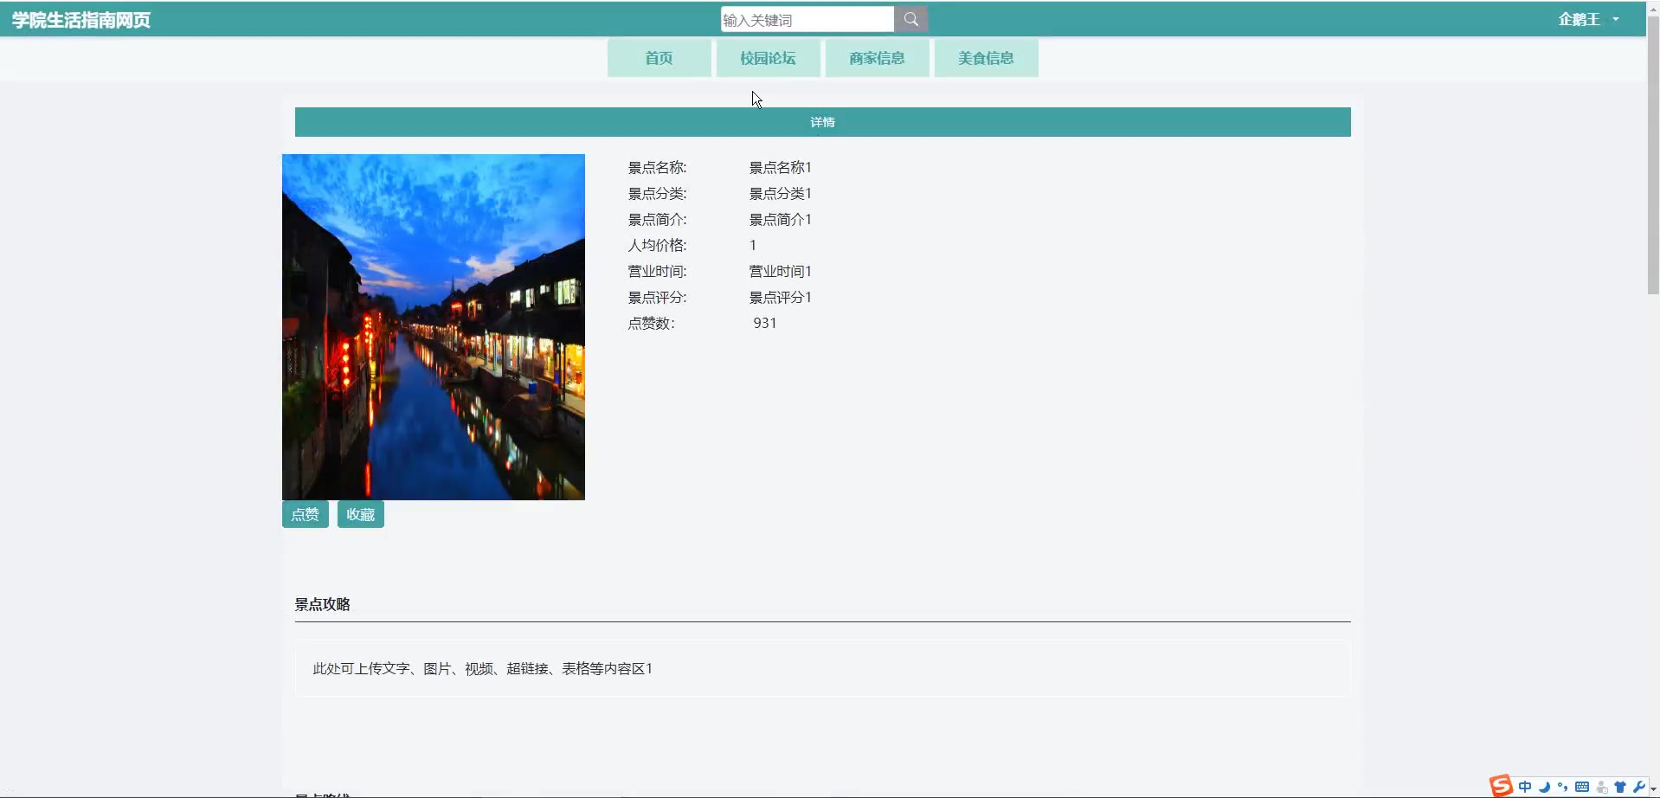Viewport: 1660px width, 798px height.
Task: Click the value 景点评分1
Action: click(x=780, y=297)
